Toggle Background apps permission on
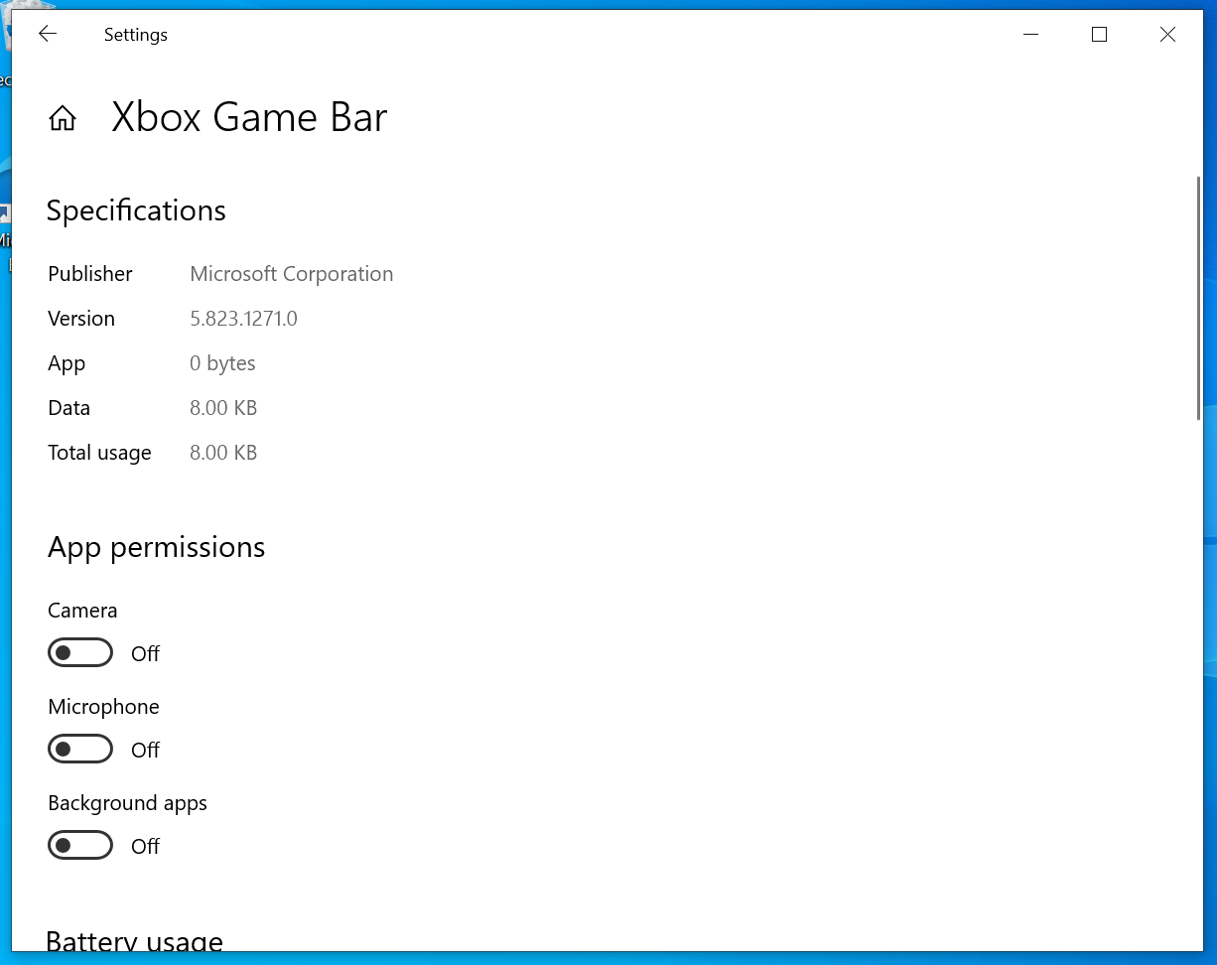 80,846
